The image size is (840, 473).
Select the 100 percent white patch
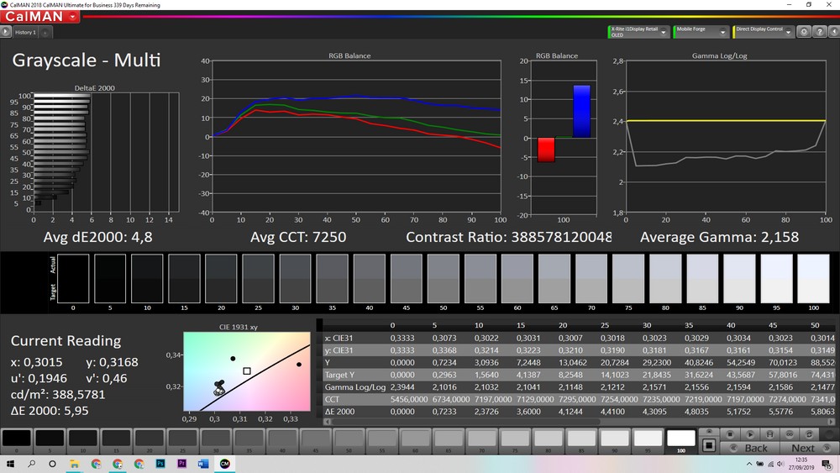[x=681, y=441]
